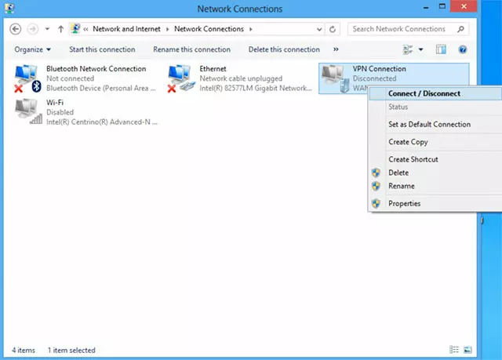Show more toolbar commands chevron
Screen dimensions: 502x360
(x=337, y=49)
